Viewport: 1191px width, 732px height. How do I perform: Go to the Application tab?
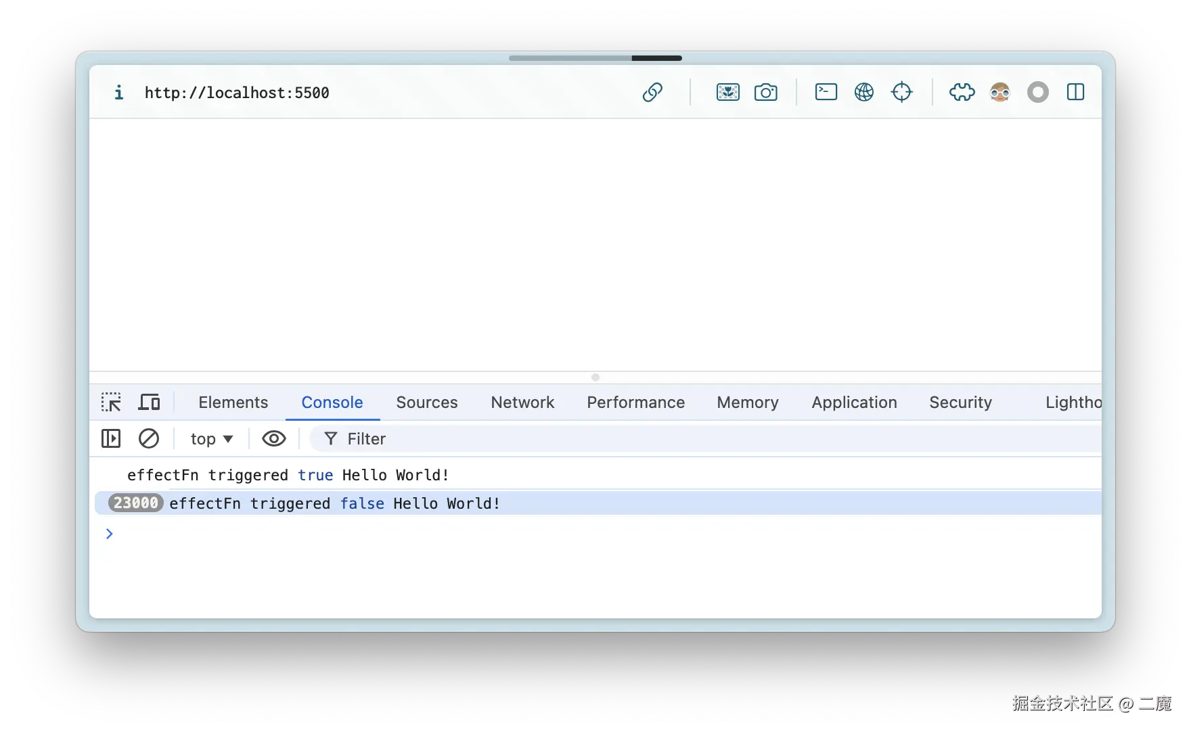pos(855,403)
